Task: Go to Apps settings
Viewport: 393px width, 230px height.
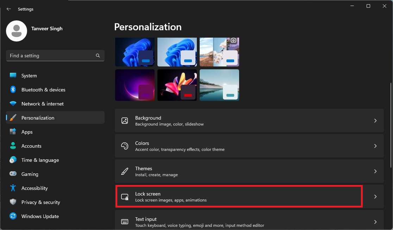Action: pyautogui.click(x=27, y=132)
